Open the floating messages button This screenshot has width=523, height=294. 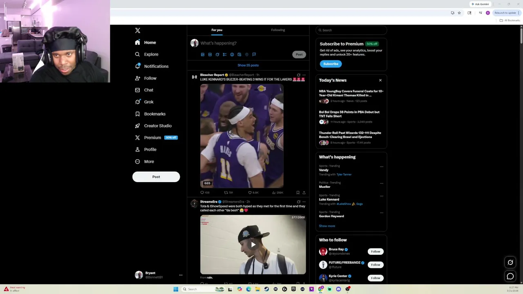pos(510,276)
